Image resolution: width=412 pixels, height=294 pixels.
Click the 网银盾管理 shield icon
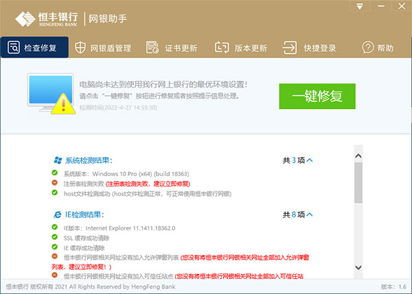coord(80,48)
